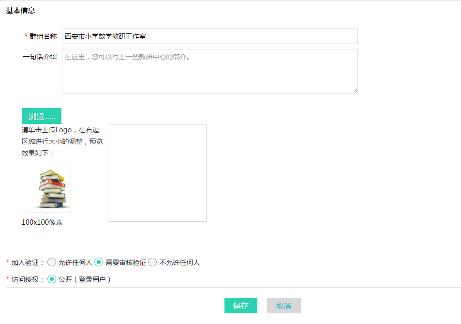Click the 取消 button

pyautogui.click(x=284, y=306)
